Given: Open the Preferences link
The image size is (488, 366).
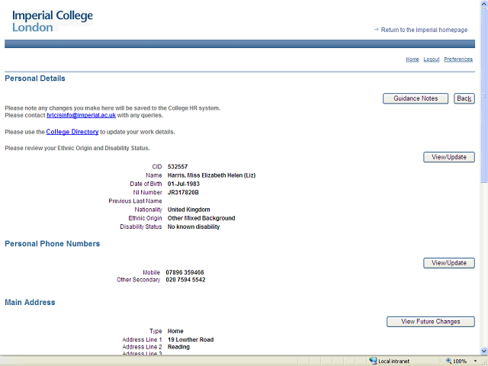Looking at the screenshot, I should click(458, 59).
